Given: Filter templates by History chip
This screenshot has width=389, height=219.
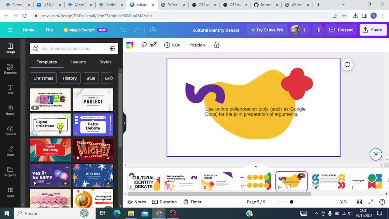Looking at the screenshot, I should point(70,78).
